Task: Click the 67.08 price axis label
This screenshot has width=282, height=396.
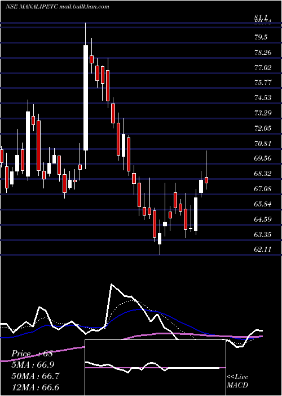Action: point(263,188)
